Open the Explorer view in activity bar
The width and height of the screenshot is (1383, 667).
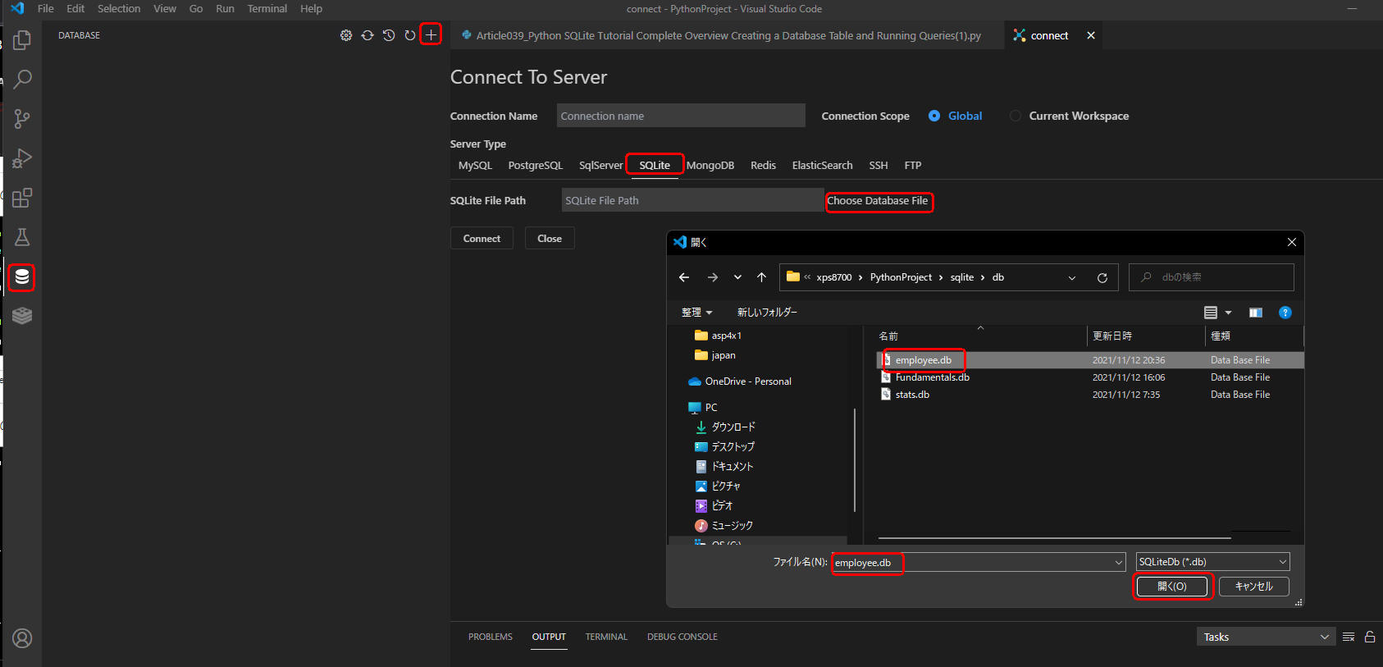tap(22, 39)
